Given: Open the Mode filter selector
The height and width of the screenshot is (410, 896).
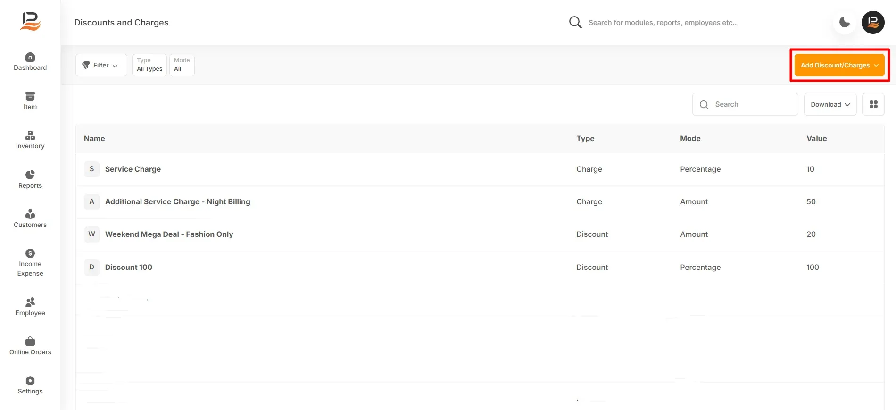Looking at the screenshot, I should (182, 65).
